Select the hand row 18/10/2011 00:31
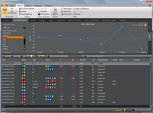The width and height of the screenshot is (153, 113). pyautogui.click(x=75, y=102)
